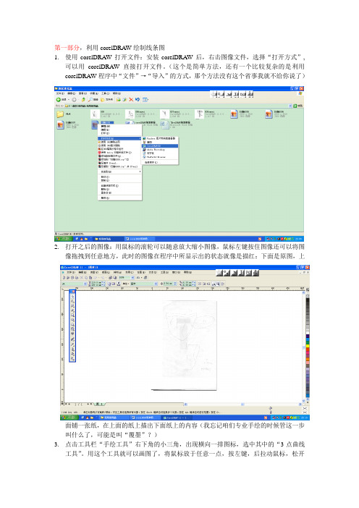Open the Views button in the Explorer toolbar
The image size is (359, 508).
[x=145, y=99]
